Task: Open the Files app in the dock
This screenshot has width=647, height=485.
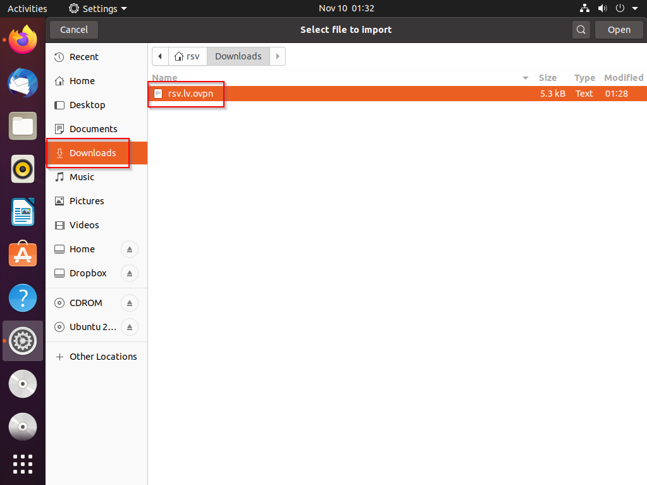Action: (23, 126)
